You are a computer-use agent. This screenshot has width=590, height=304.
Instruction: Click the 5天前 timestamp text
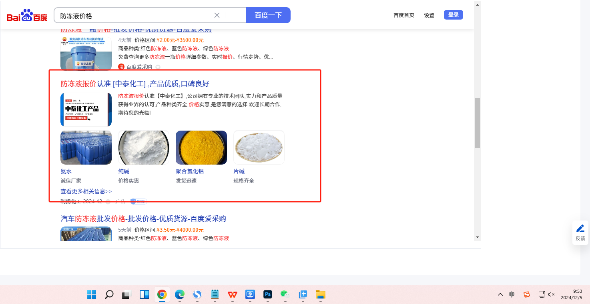click(x=125, y=230)
